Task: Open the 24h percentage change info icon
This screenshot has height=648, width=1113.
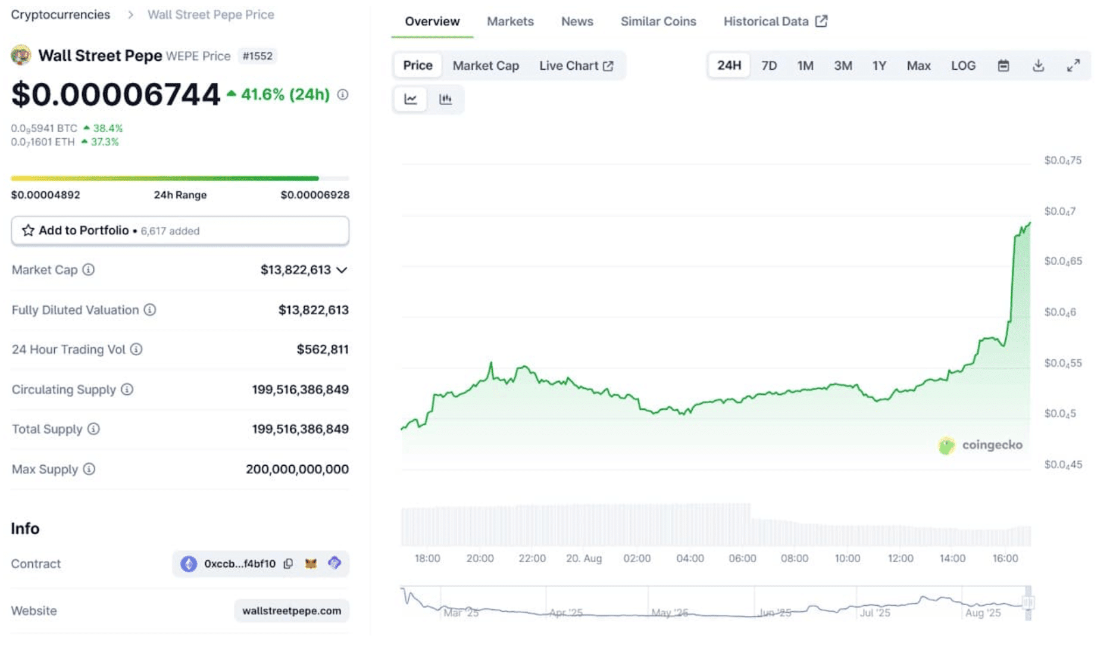Action: click(343, 95)
